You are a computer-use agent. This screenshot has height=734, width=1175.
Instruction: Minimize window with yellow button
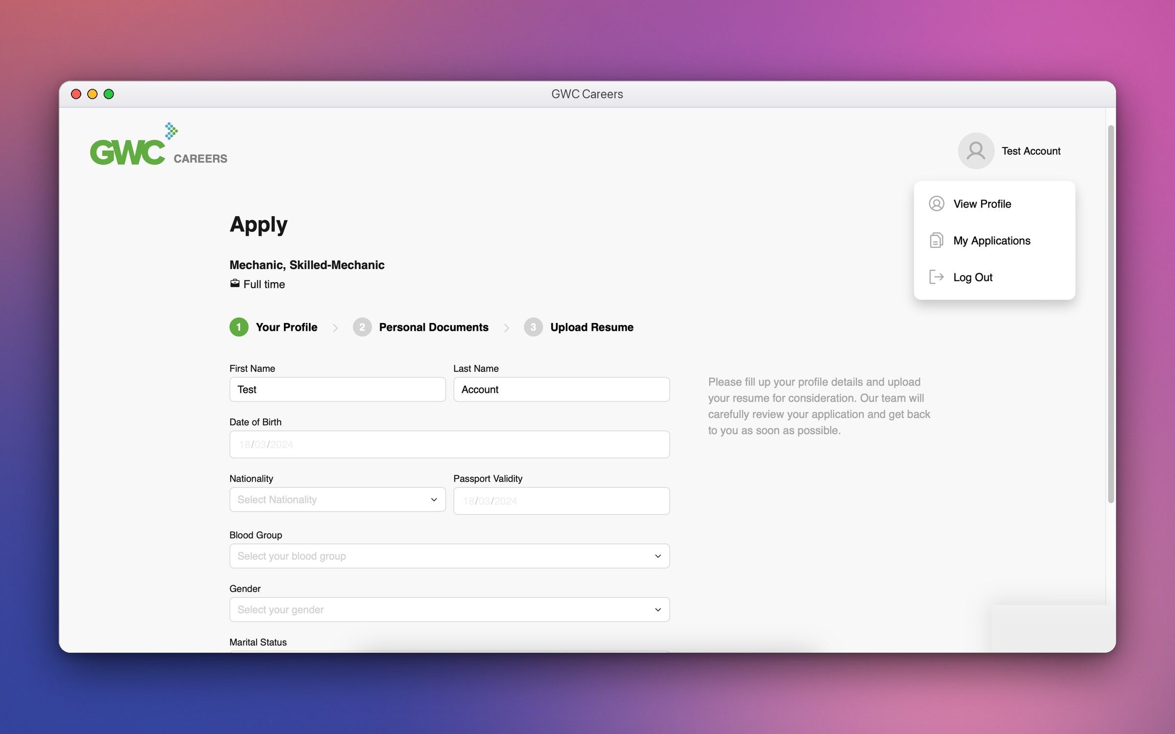[92, 94]
